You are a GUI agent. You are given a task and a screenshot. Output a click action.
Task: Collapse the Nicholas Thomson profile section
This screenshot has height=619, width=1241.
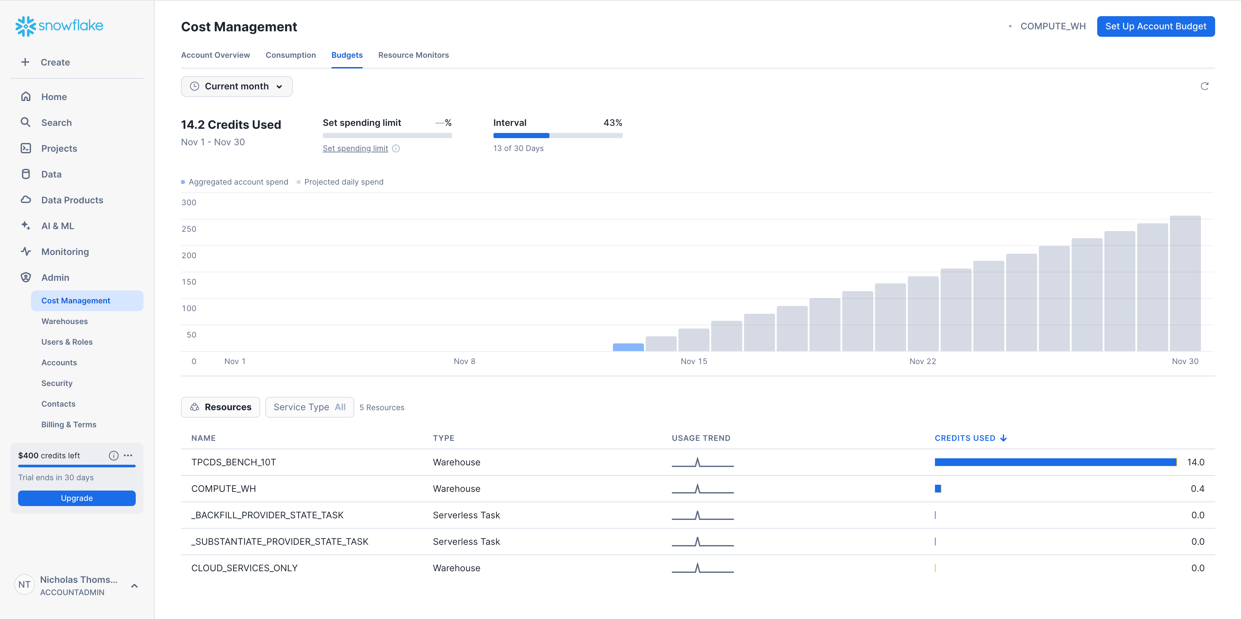pyautogui.click(x=134, y=586)
